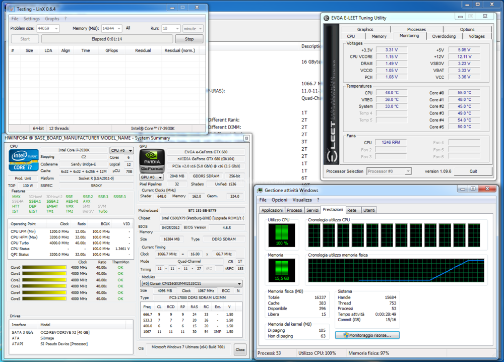Select the Graphics tab in E-LEET
The width and height of the screenshot is (504, 362).
[365, 29]
